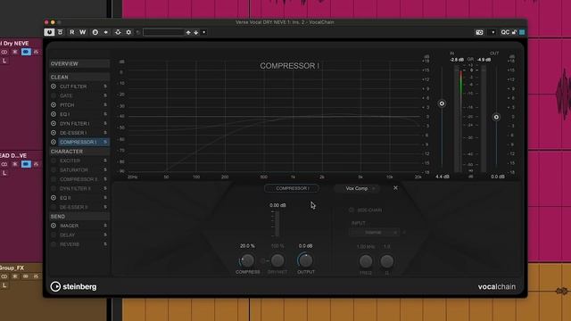Click the side-chain activation icon in toolbar
This screenshot has height=321, width=571.
pos(118,32)
